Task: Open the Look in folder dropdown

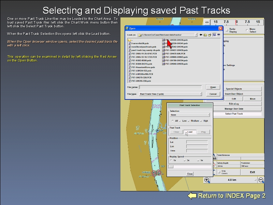Action: pyautogui.click(x=196, y=35)
